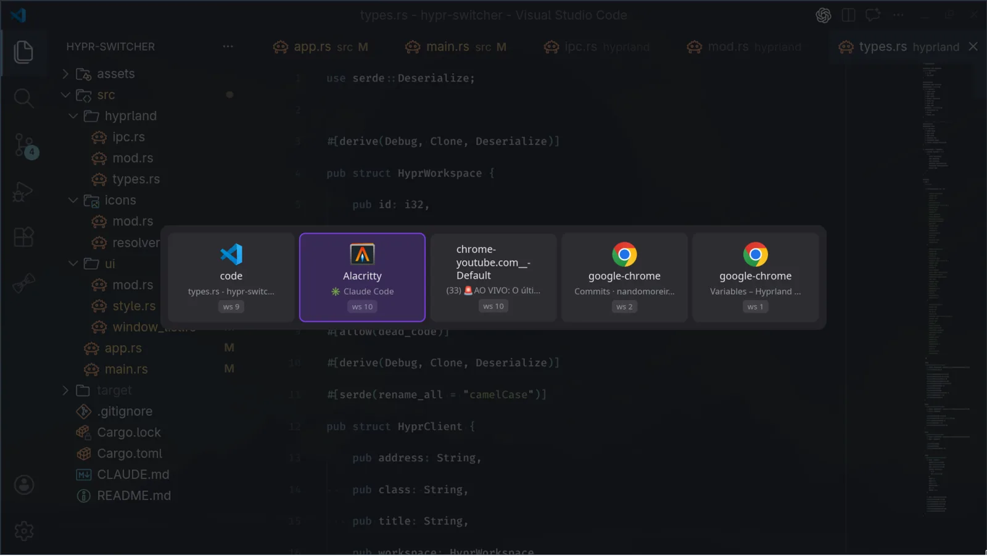Switch to the app.rs editor tab
This screenshot has width=987, height=558.
pos(321,47)
